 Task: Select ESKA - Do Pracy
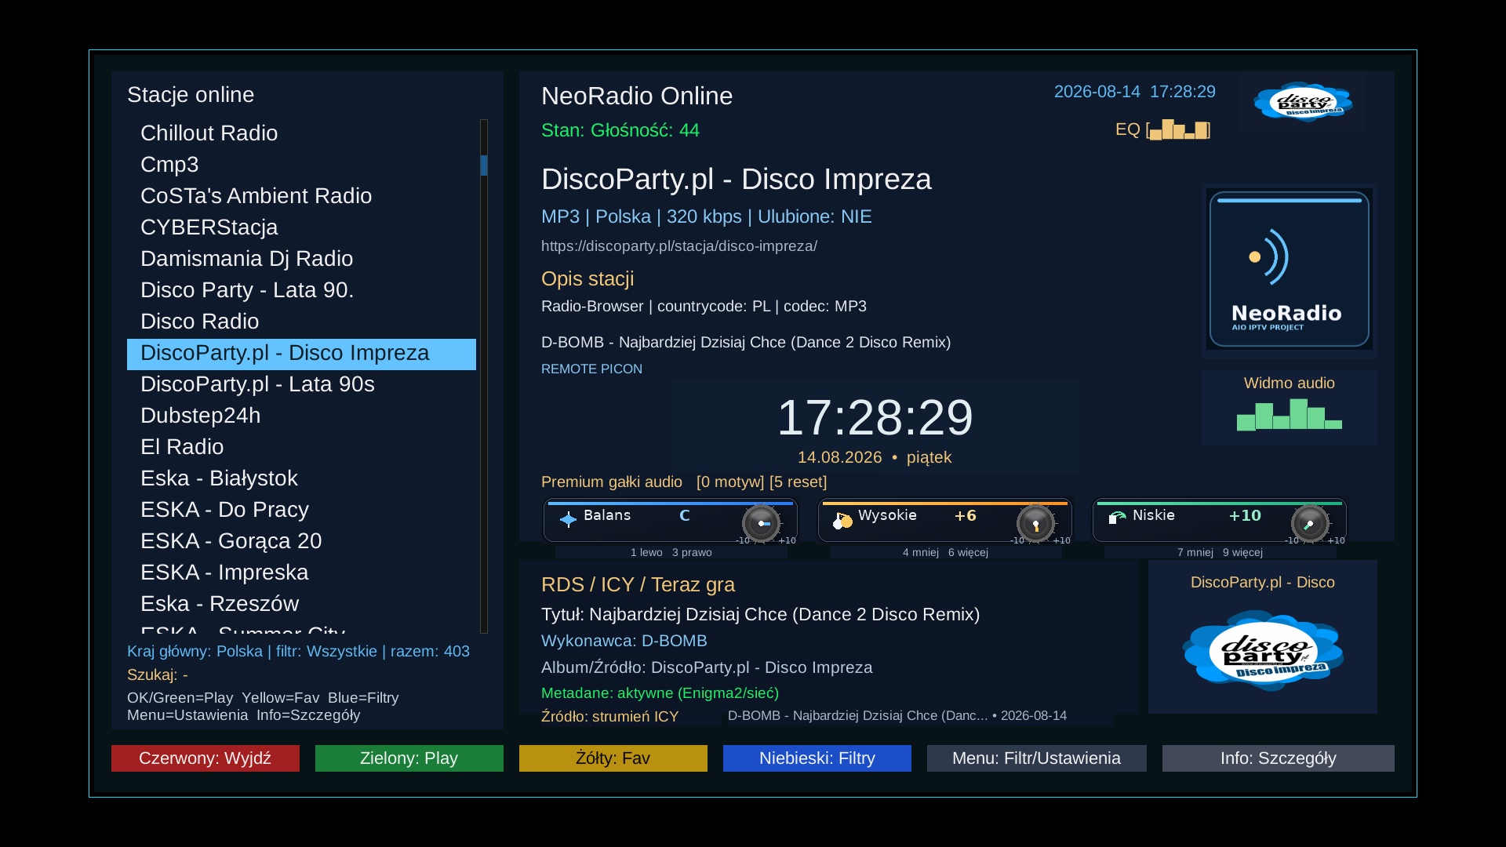tap(301, 510)
